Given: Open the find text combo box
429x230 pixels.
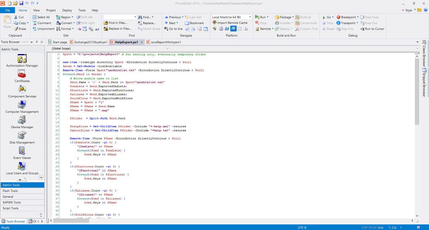Looking at the screenshot, I should (120, 17).
